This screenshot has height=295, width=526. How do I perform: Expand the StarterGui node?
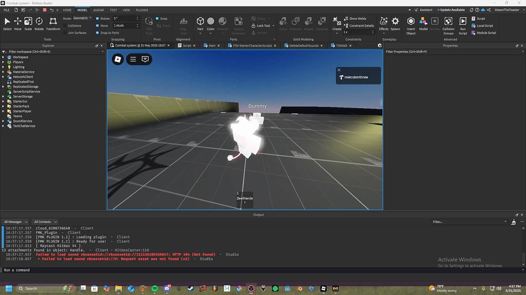pyautogui.click(x=4, y=101)
